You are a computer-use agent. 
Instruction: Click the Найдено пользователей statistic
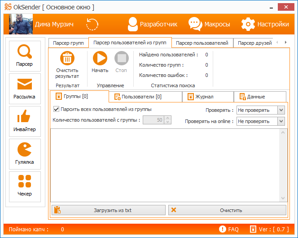click(x=169, y=55)
